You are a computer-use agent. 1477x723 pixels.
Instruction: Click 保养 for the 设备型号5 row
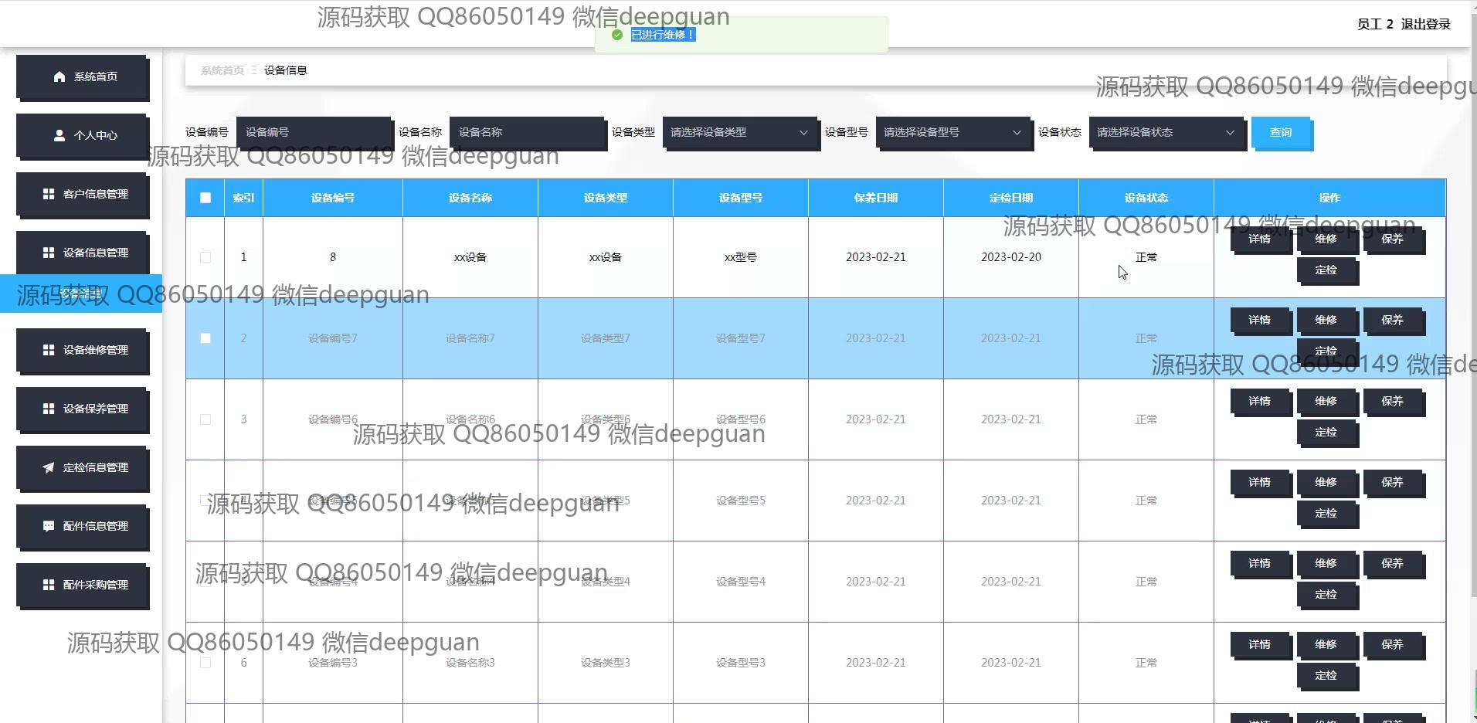(1393, 483)
